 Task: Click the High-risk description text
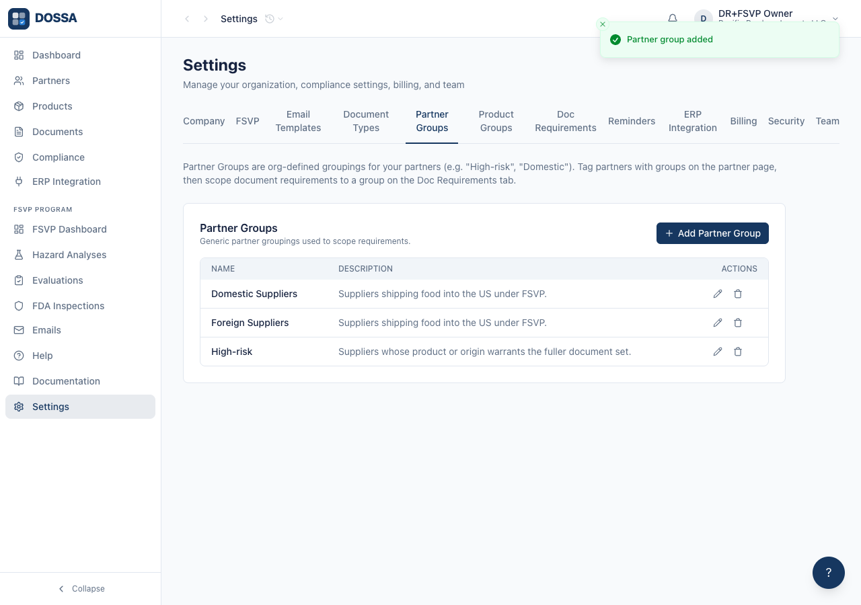(484, 352)
